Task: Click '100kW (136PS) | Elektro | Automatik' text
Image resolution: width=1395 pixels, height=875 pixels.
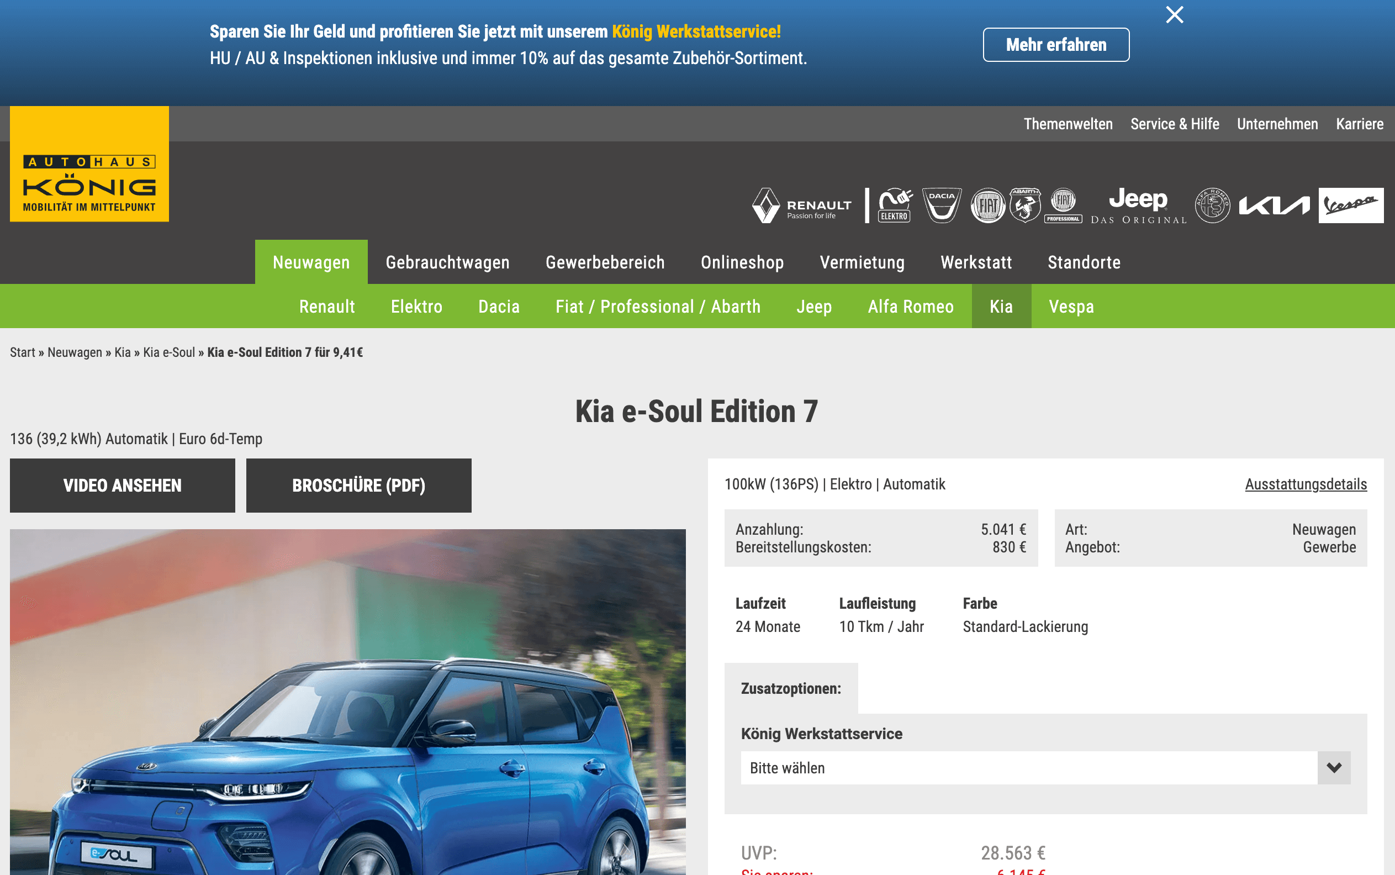Action: (x=835, y=484)
